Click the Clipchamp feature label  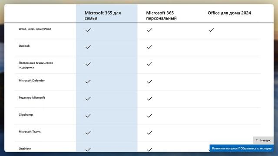tap(26, 114)
